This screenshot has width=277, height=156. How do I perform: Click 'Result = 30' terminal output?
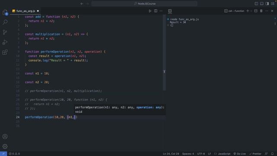click(x=178, y=22)
